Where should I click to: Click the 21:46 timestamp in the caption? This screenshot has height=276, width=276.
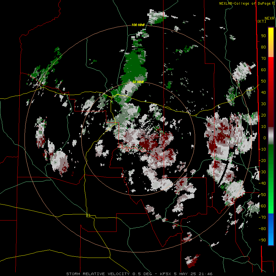click(205, 274)
